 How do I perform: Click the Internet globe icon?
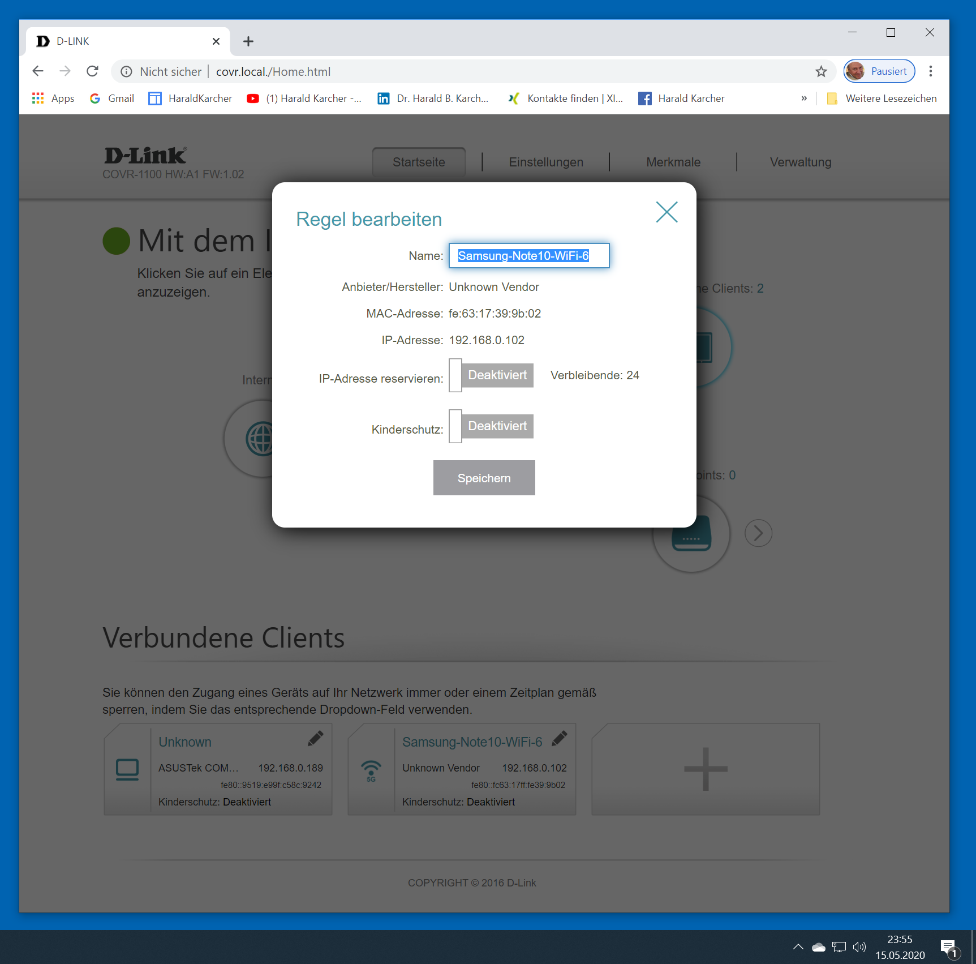click(x=260, y=439)
